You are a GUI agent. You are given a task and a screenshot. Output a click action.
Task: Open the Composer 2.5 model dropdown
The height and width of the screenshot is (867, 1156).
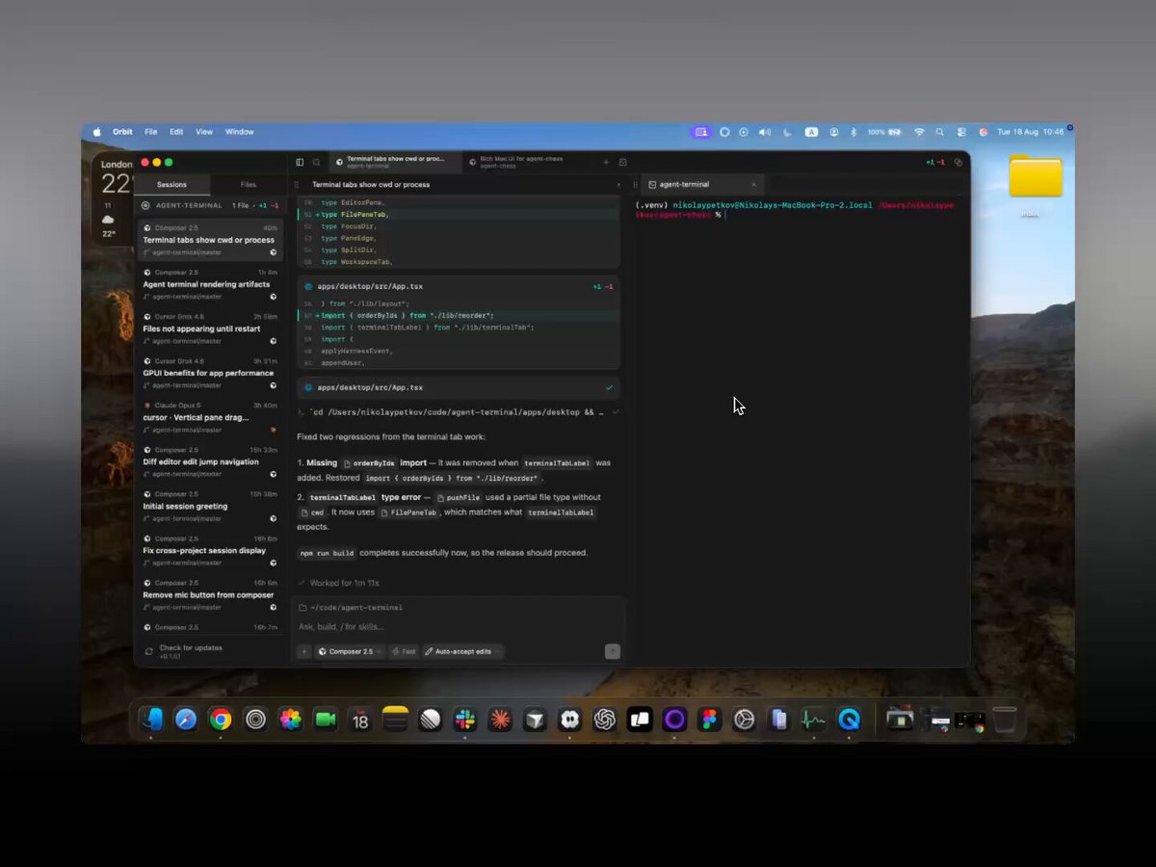350,651
